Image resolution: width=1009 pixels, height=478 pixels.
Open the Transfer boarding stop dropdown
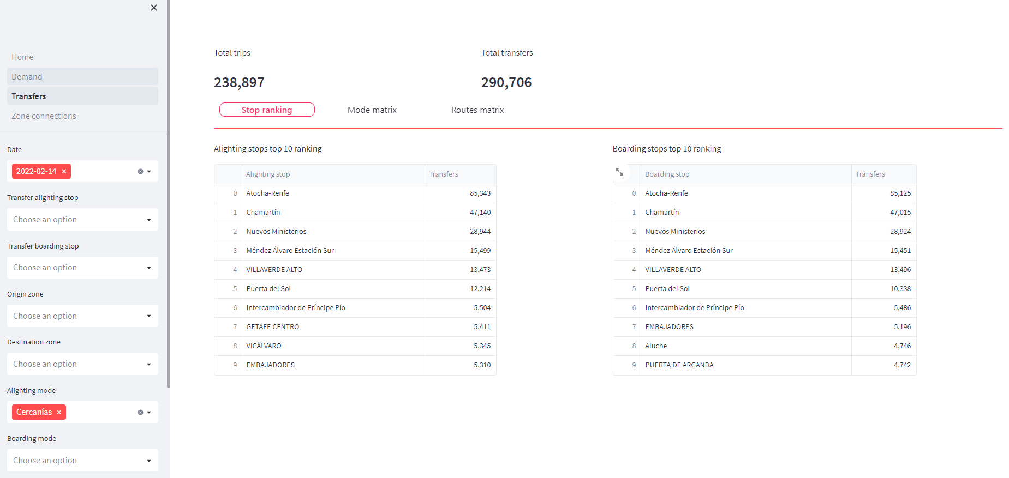(x=82, y=268)
